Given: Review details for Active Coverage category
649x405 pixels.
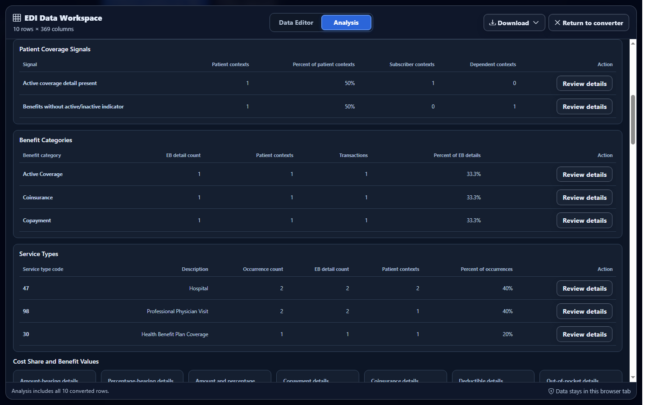Looking at the screenshot, I should [x=585, y=175].
